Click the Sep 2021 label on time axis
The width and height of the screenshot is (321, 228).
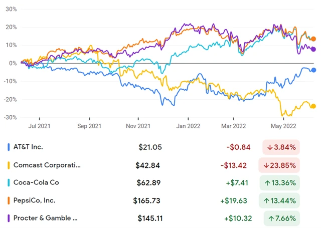(90, 126)
